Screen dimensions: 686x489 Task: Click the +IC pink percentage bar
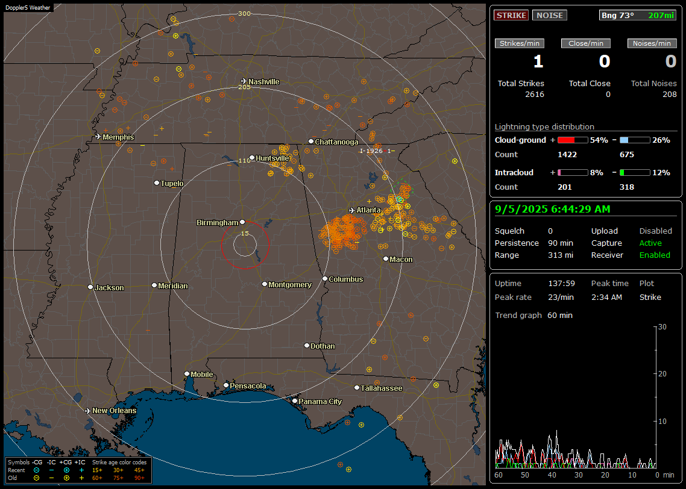(573, 173)
